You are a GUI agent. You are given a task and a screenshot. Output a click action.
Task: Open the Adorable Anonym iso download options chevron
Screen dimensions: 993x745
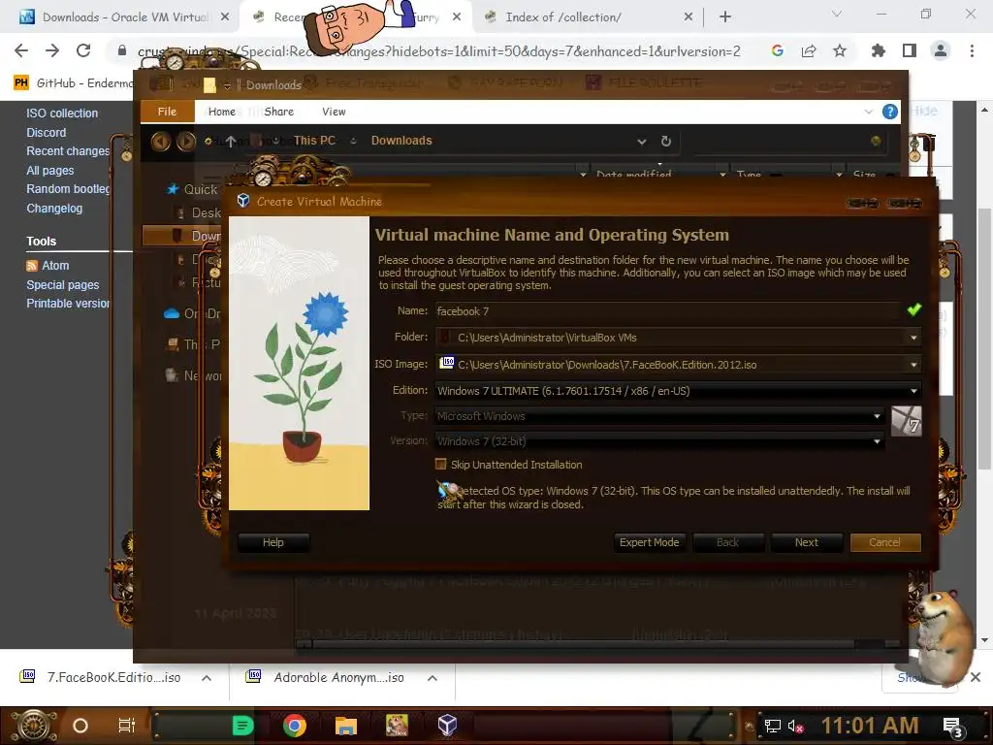[432, 678]
